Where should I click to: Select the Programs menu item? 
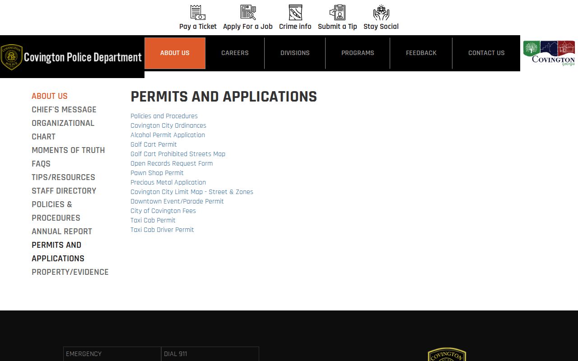(358, 53)
